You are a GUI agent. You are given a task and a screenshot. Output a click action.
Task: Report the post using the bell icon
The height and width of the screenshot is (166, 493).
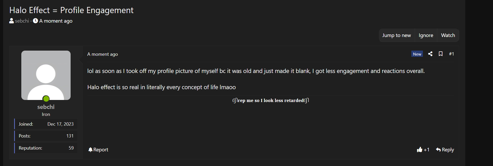pyautogui.click(x=98, y=150)
